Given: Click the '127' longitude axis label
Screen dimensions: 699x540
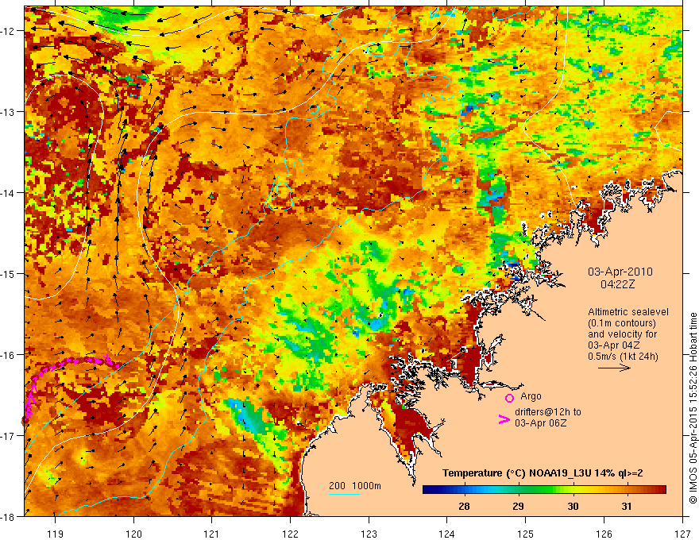Looking at the screenshot, I should point(682,534).
